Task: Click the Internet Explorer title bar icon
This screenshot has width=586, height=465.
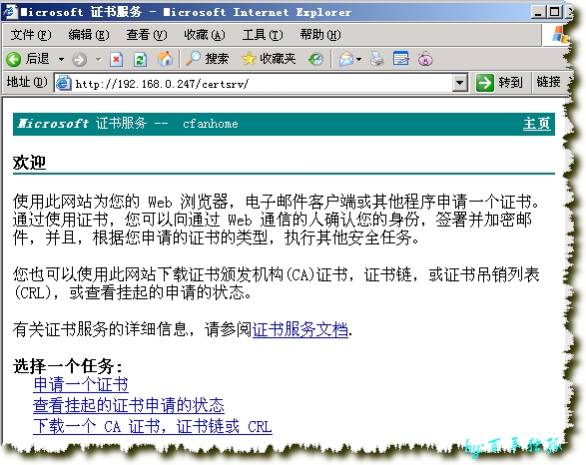Action: [9, 12]
